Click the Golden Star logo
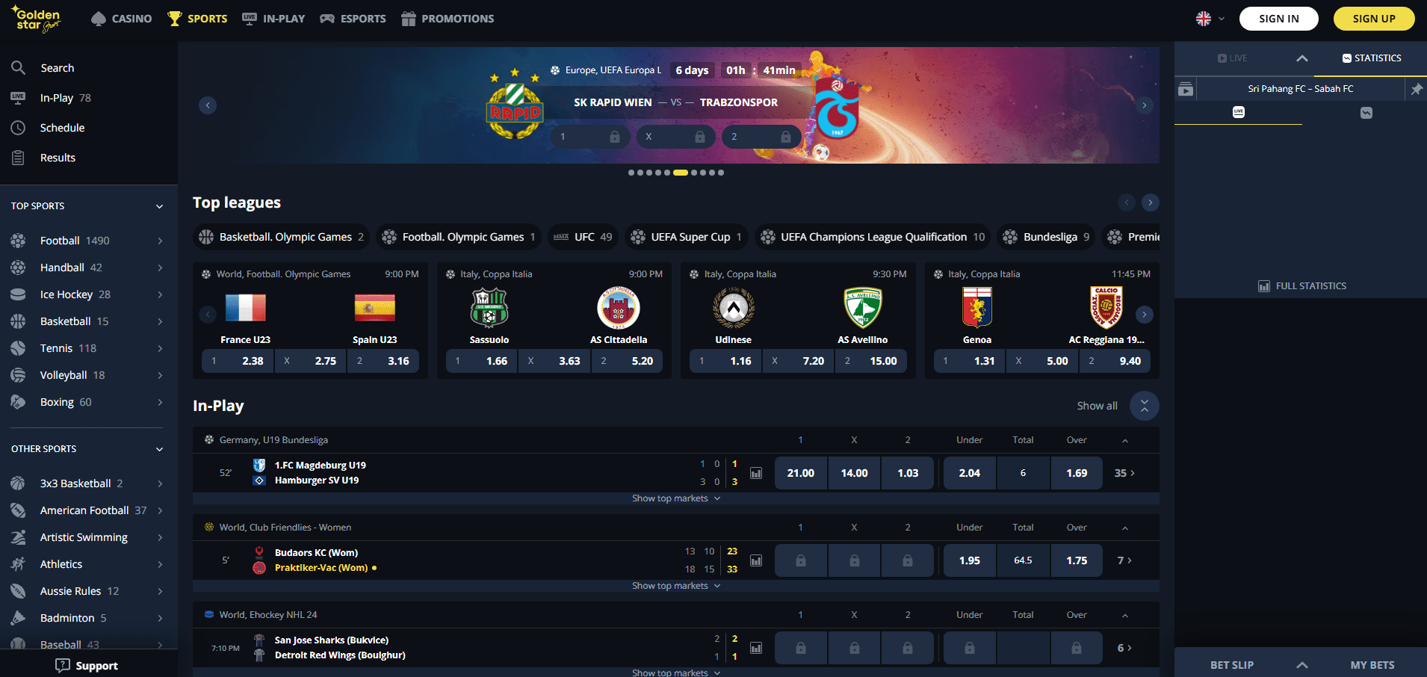 pos(37,19)
